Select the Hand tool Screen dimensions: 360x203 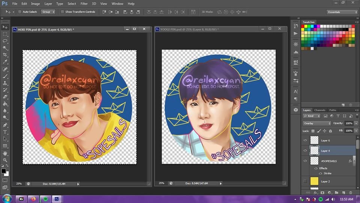tap(5, 153)
